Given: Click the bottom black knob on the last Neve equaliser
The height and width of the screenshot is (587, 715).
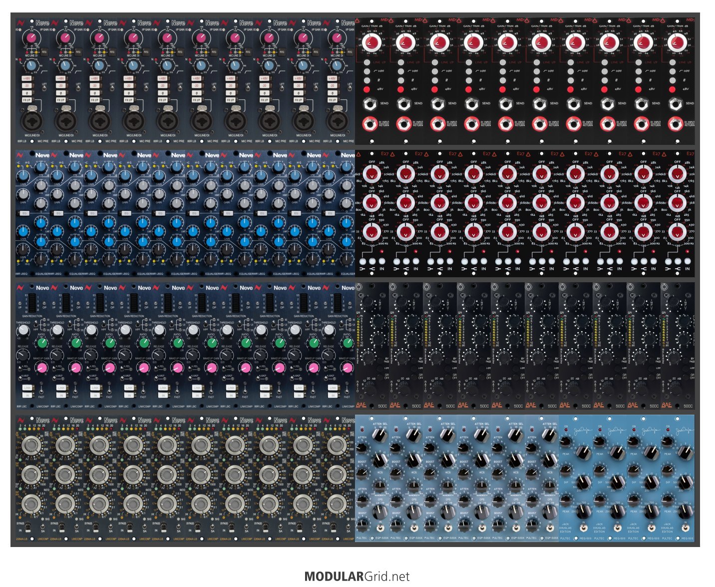Looking at the screenshot, I should tap(346, 259).
